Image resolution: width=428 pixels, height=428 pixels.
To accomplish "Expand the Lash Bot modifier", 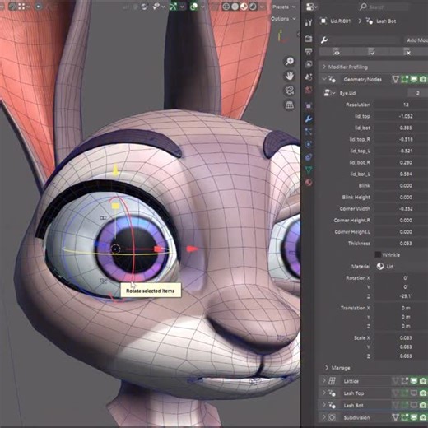I will (x=324, y=405).
